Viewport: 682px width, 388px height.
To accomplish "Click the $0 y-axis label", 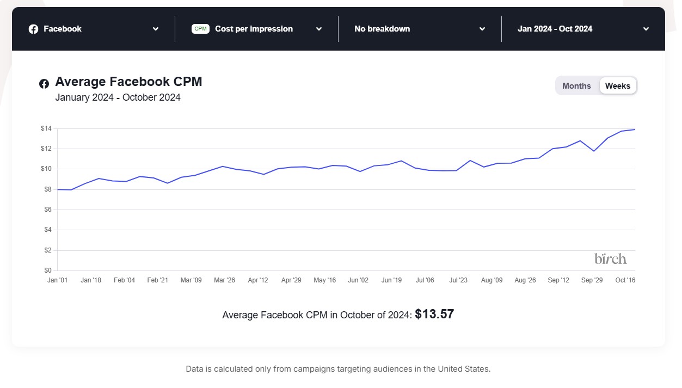I will (47, 270).
